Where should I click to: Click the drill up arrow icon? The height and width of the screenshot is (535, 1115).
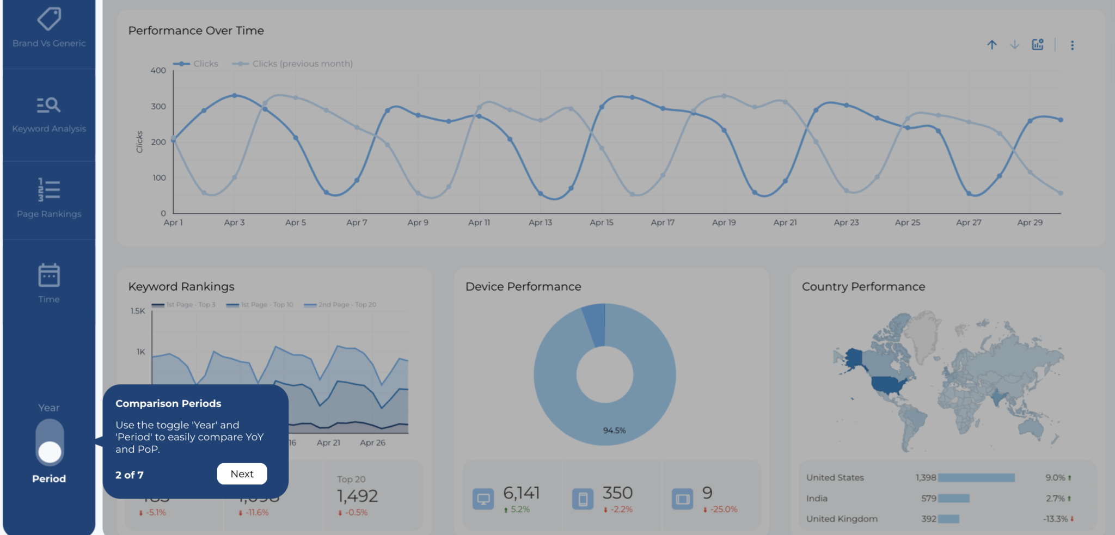(x=992, y=45)
